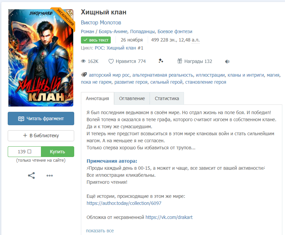Click the gift icon for Награды

(180, 61)
